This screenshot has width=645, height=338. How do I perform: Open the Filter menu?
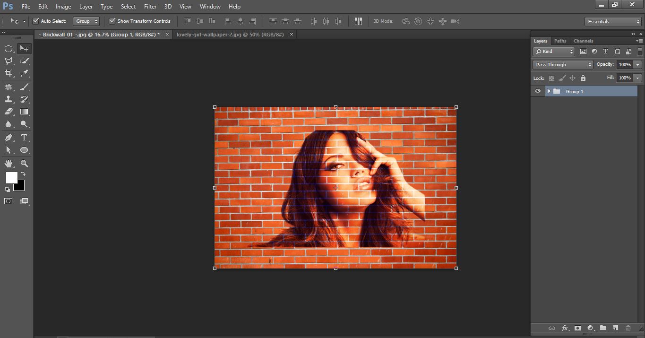point(150,6)
